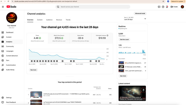Screen dimensions: 186x105
Task: Click the Community sidebar icon
Action: click(x=3, y=46)
